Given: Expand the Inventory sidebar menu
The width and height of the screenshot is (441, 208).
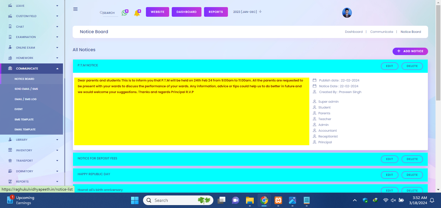Looking at the screenshot, I should click(57, 150).
